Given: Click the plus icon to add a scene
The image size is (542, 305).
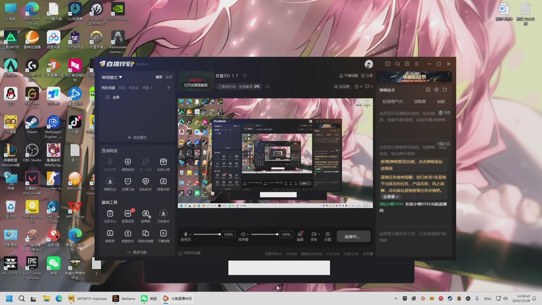Looking at the screenshot, I should [169, 88].
